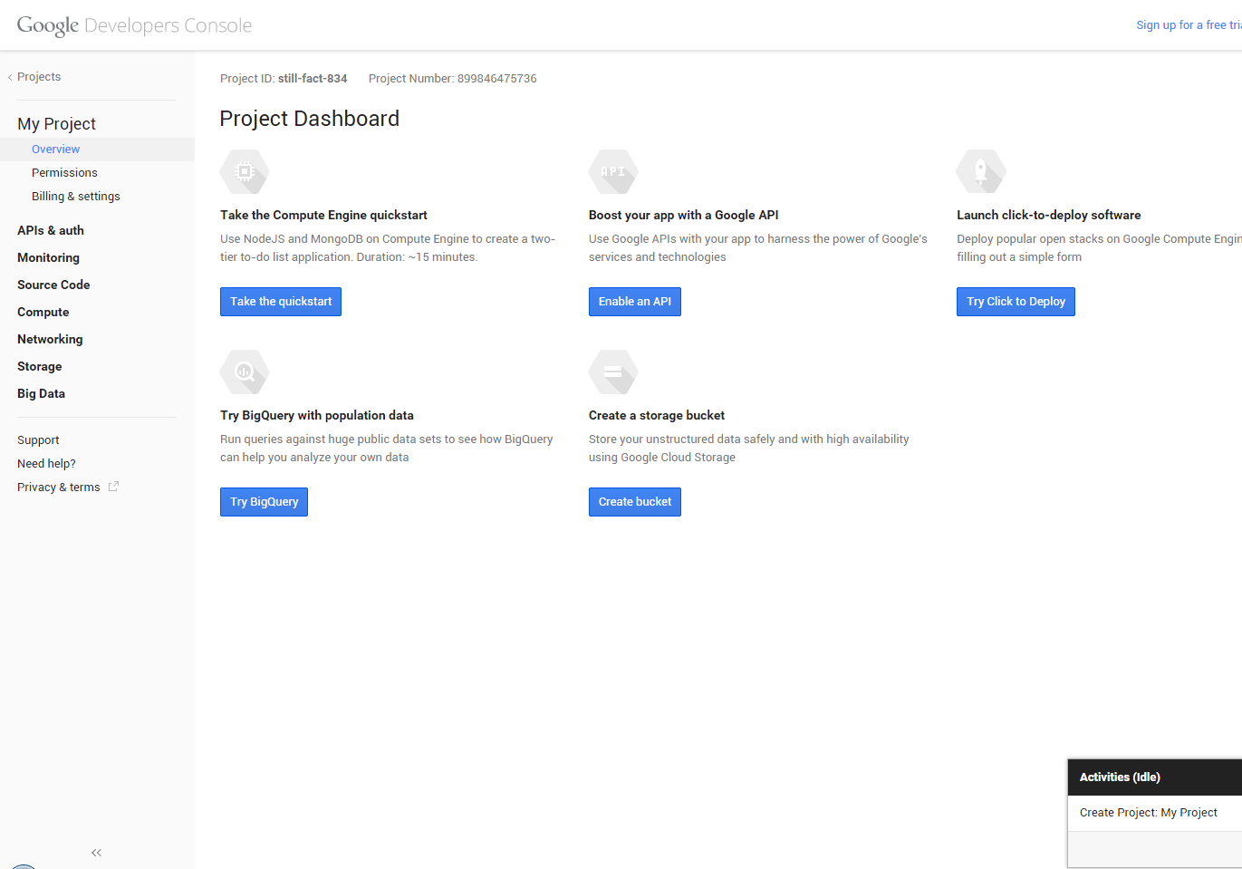Select Overview in the sidebar

click(97, 150)
